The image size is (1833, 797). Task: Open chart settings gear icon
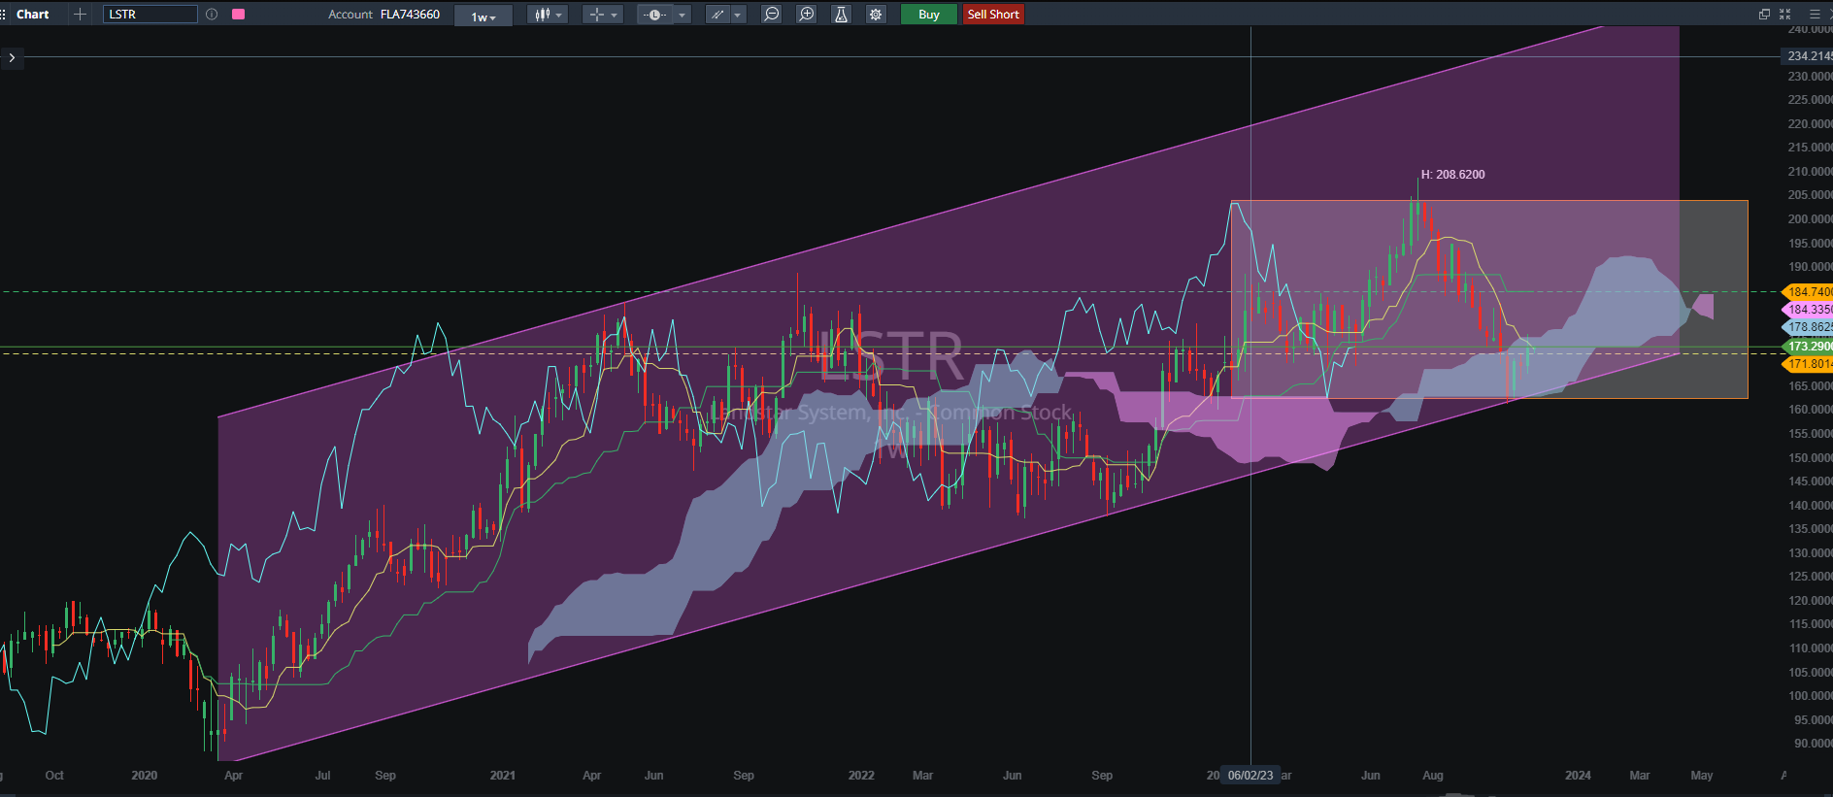(876, 15)
